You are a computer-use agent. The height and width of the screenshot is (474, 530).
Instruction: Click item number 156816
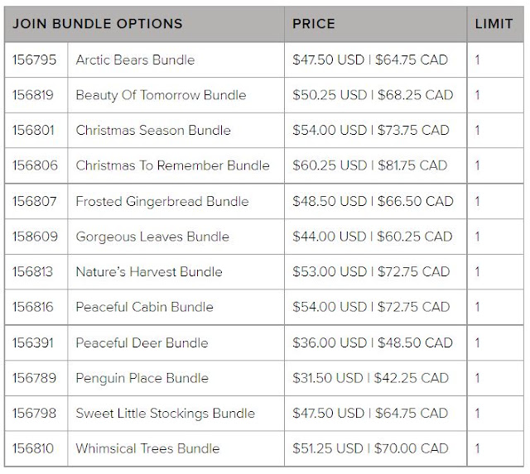(33, 307)
